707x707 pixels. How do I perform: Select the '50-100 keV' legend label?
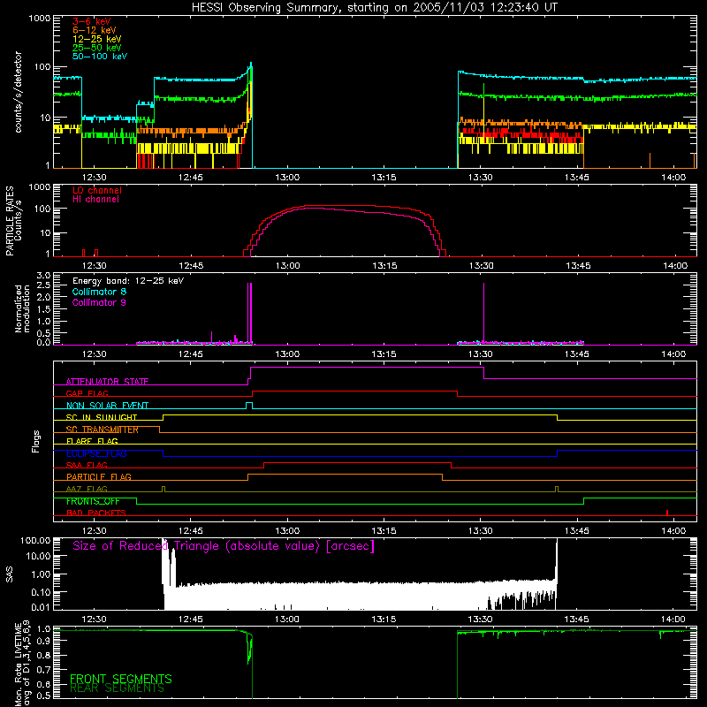[x=100, y=56]
